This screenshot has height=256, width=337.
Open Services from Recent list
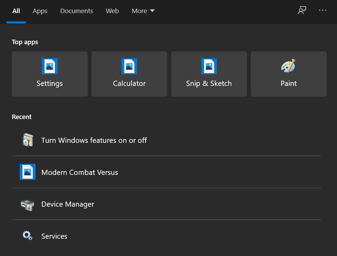(54, 236)
